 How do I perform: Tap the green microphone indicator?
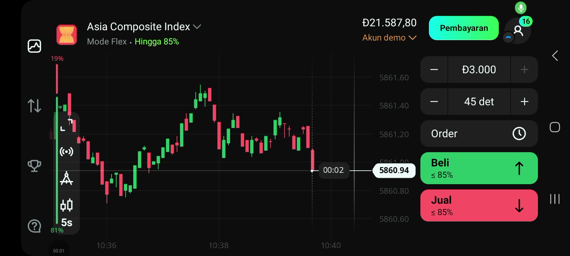pos(520,7)
